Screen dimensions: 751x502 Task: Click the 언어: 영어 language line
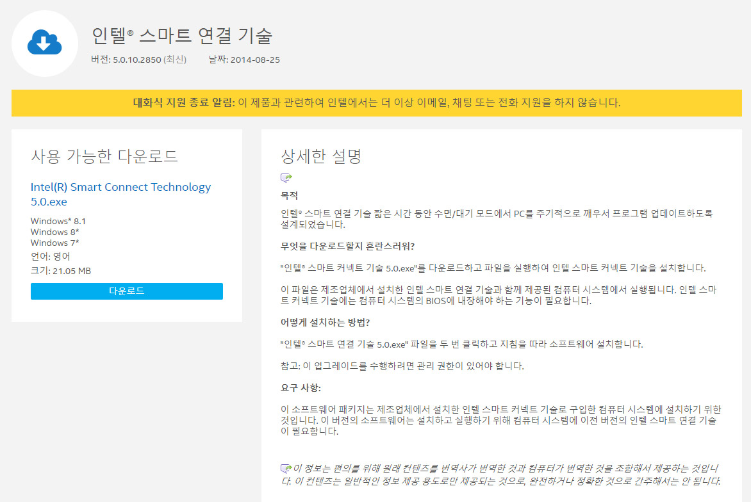(51, 256)
